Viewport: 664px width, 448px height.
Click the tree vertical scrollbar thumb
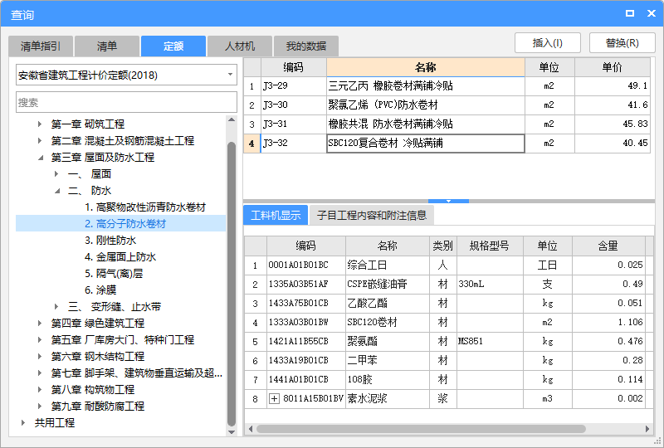click(232, 284)
